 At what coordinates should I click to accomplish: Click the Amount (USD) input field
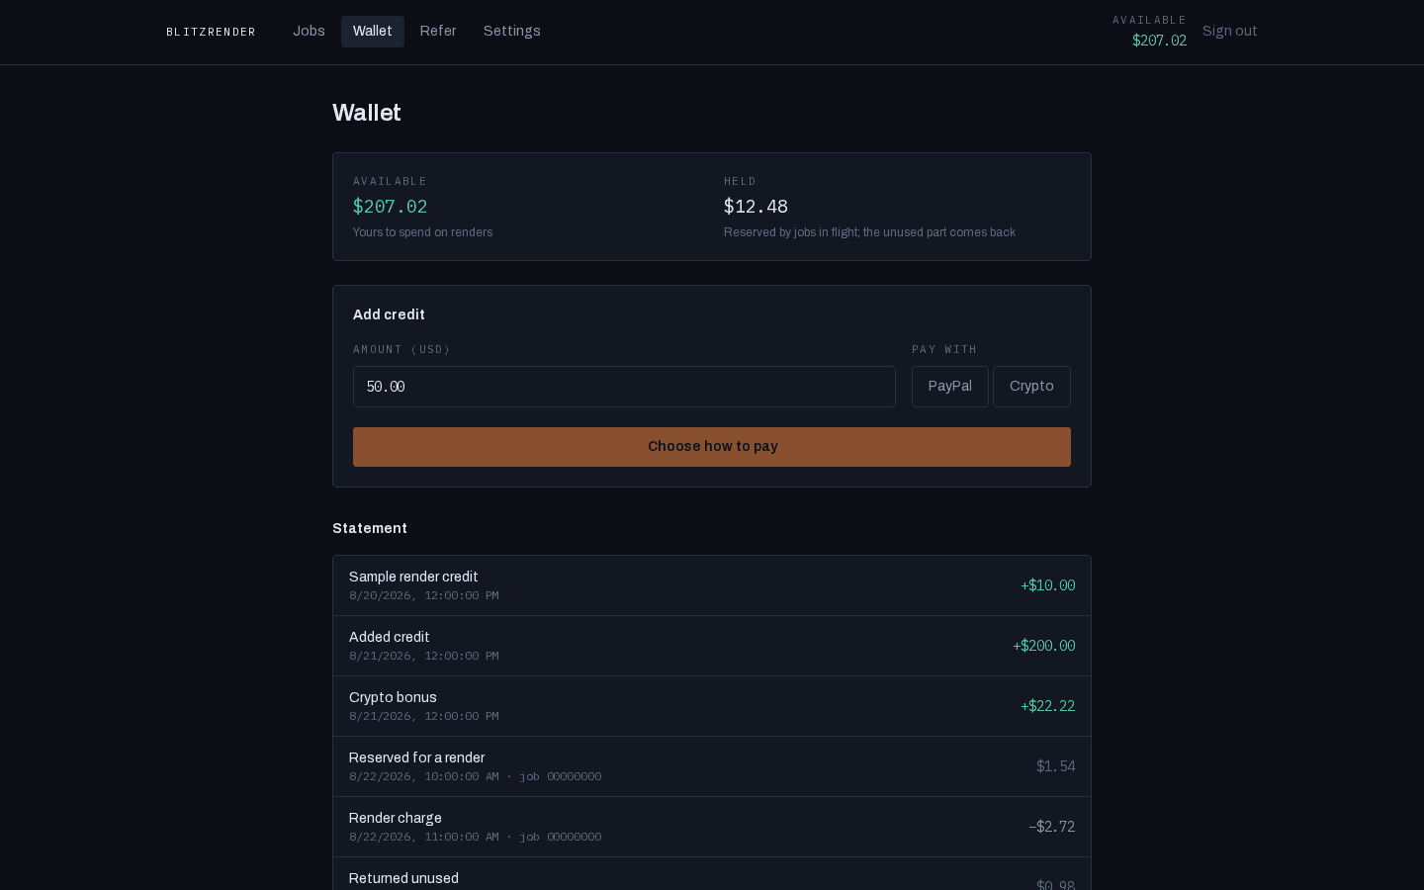pyautogui.click(x=624, y=387)
